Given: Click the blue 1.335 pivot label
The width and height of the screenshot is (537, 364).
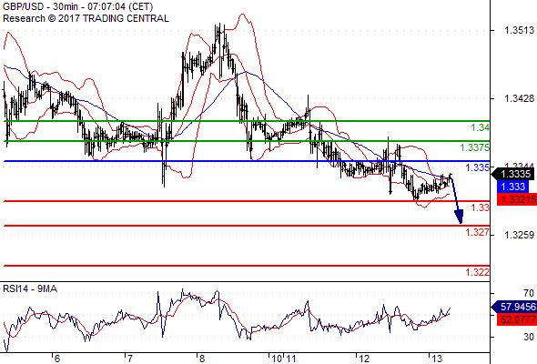Looking at the screenshot, I should click(478, 167).
